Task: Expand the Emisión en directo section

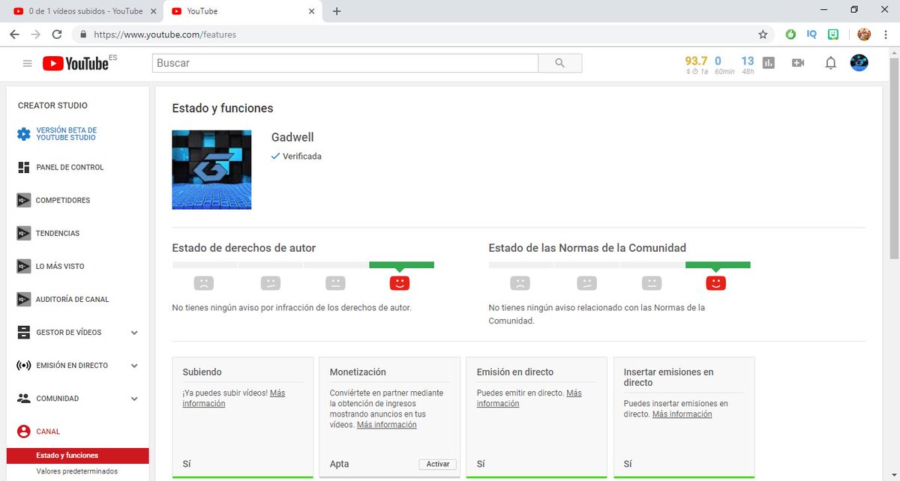Action: (x=134, y=366)
